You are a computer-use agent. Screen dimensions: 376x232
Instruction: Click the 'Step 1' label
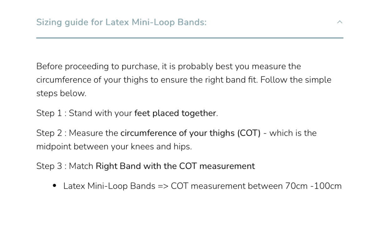point(49,113)
